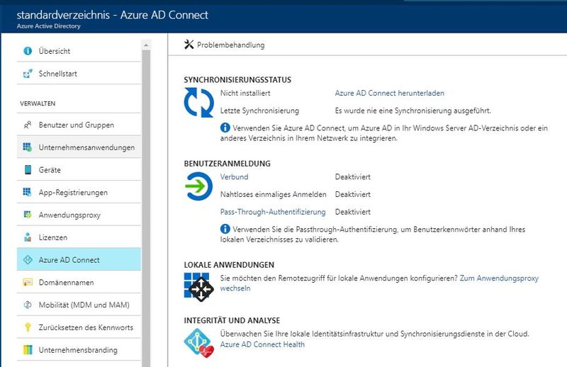Click the SYNCHRONISIERUNGSSTATUS heading
Screen dimensions: 567x367
pyautogui.click(x=237, y=79)
